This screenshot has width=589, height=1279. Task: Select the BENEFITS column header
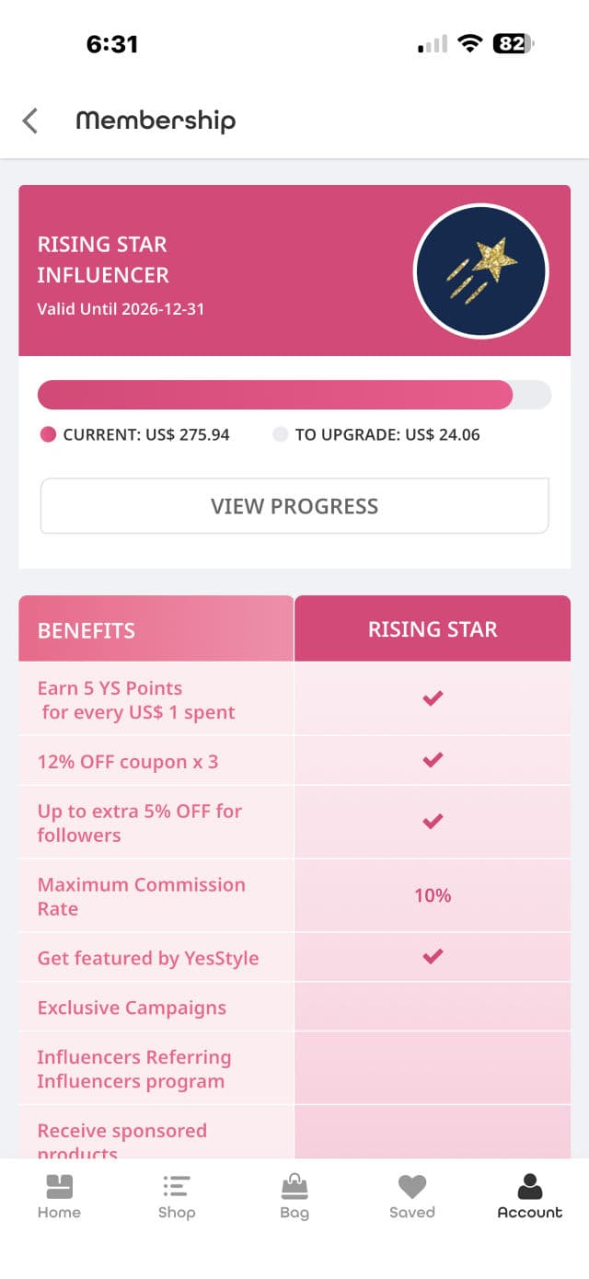[156, 630]
